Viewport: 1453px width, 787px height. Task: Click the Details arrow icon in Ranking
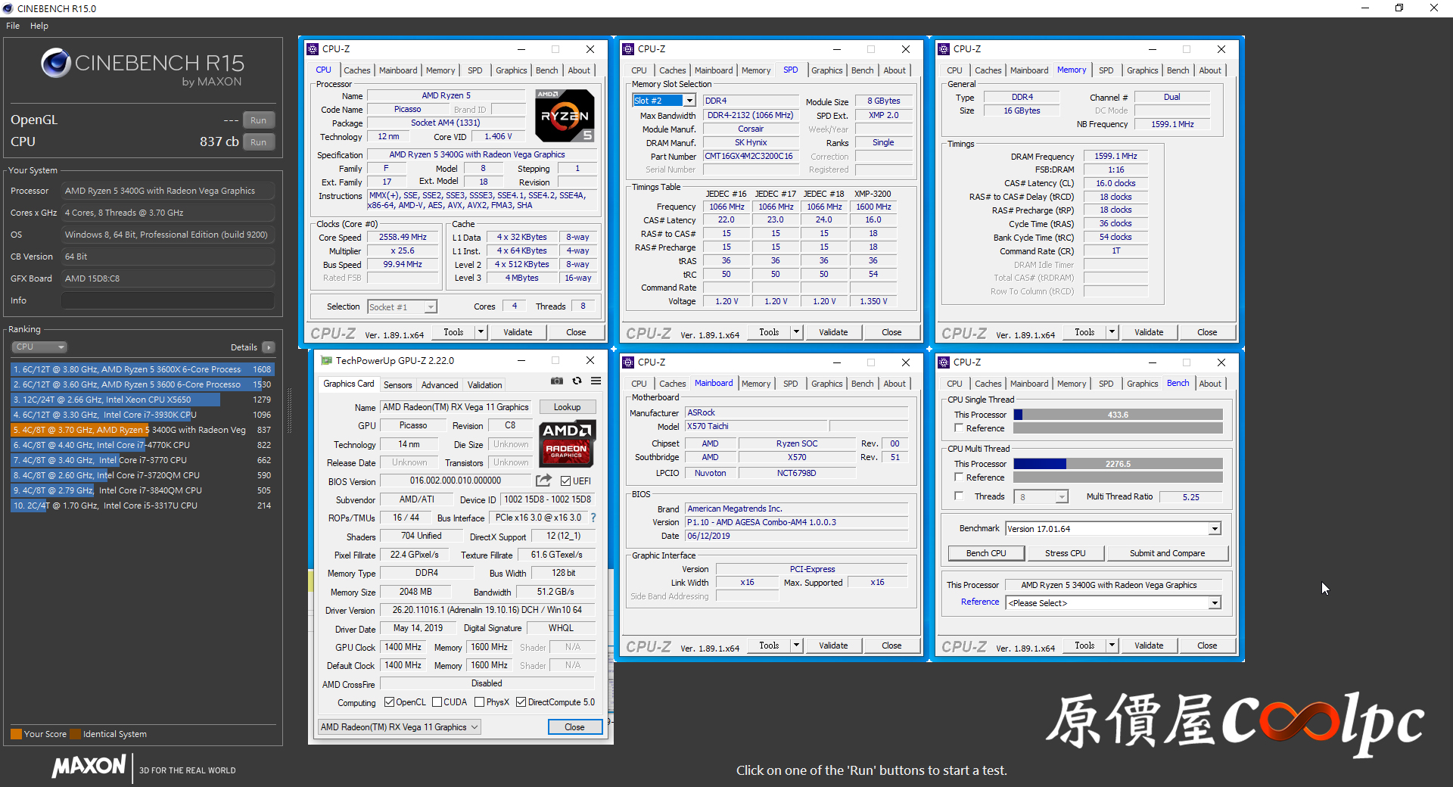point(269,347)
